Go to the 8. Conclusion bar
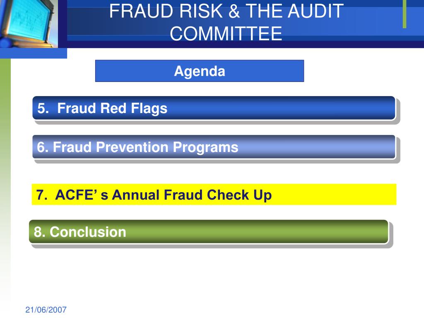This screenshot has height=318, width=424. 209,232
